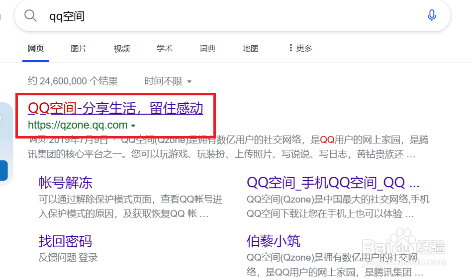
Task: Click the green https://qzone.qq.com URL text
Action: pyautogui.click(x=78, y=125)
